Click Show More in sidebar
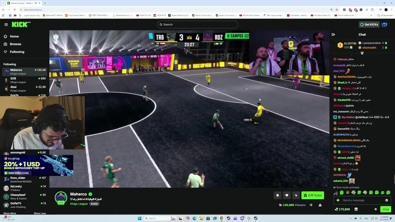This screenshot has width=395, height=222. 10,213
